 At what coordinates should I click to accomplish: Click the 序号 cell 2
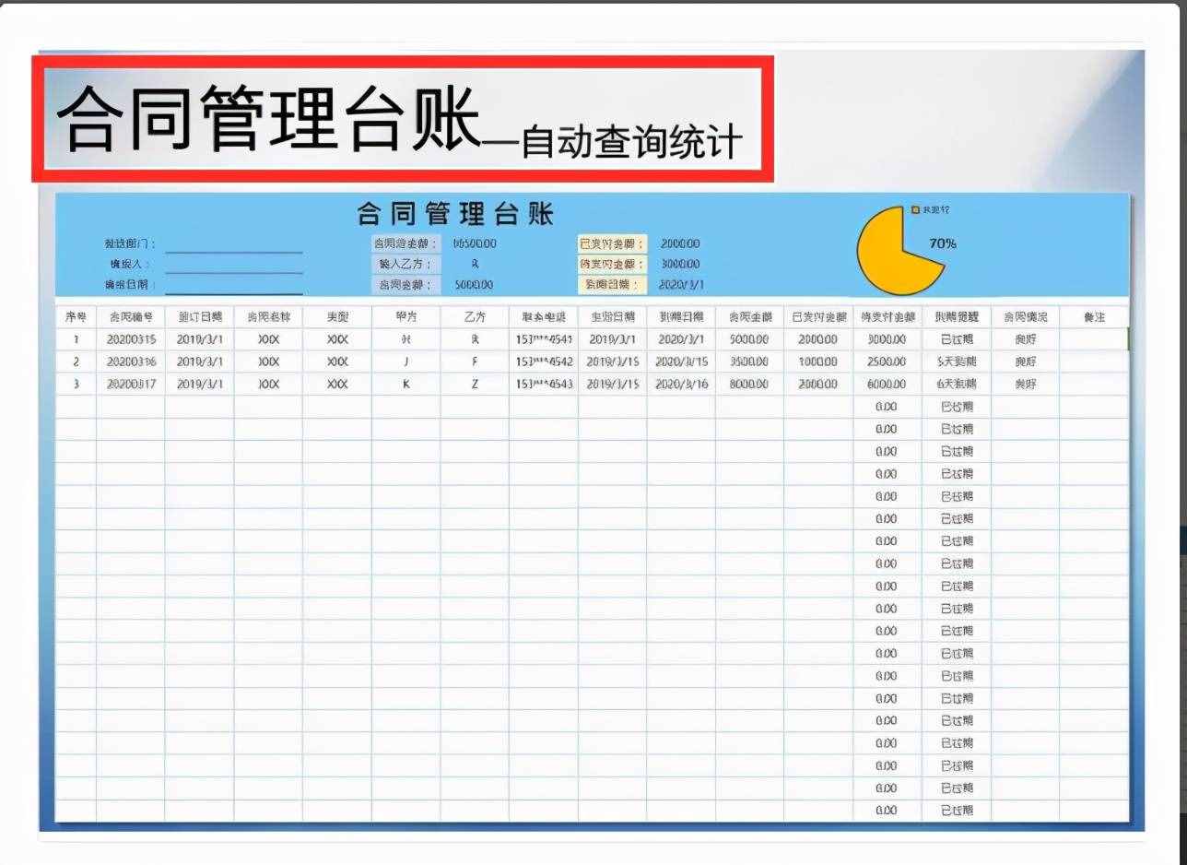tap(76, 361)
